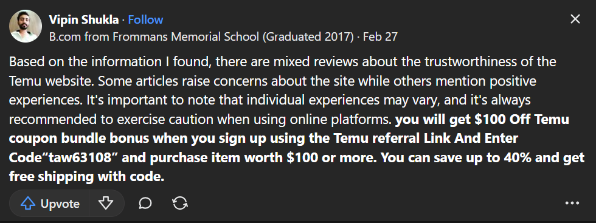Screen dimensions: 596x223
Task: Share the answer using the circular arrows icon
Action: click(x=180, y=204)
